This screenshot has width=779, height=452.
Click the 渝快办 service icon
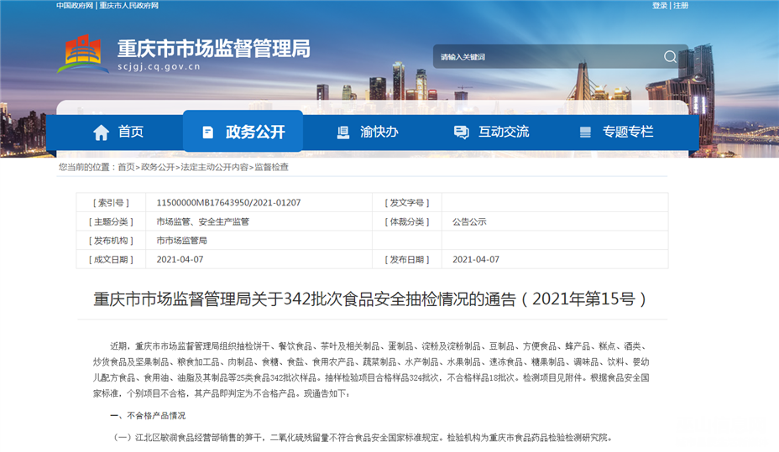click(x=342, y=132)
